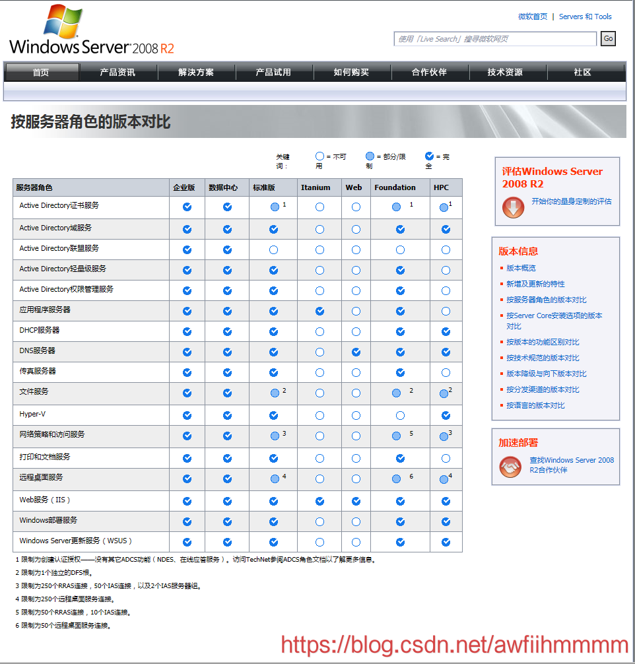
Task: Open 按Server Core安装选项的版本对比 link
Action: pyautogui.click(x=554, y=321)
